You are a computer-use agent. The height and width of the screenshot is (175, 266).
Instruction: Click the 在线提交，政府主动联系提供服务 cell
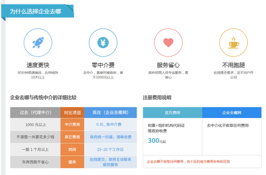(x=110, y=162)
